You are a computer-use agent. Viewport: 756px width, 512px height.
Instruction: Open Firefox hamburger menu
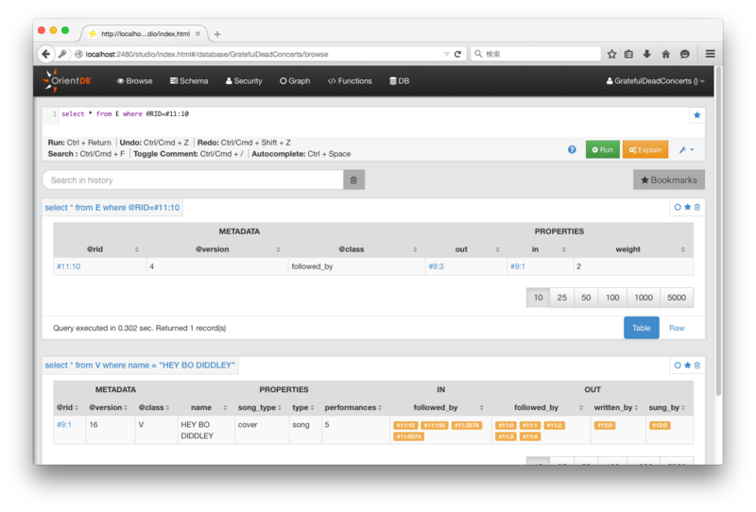click(711, 54)
